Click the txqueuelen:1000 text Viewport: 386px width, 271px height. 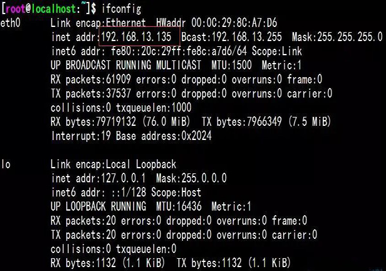pyautogui.click(x=154, y=108)
